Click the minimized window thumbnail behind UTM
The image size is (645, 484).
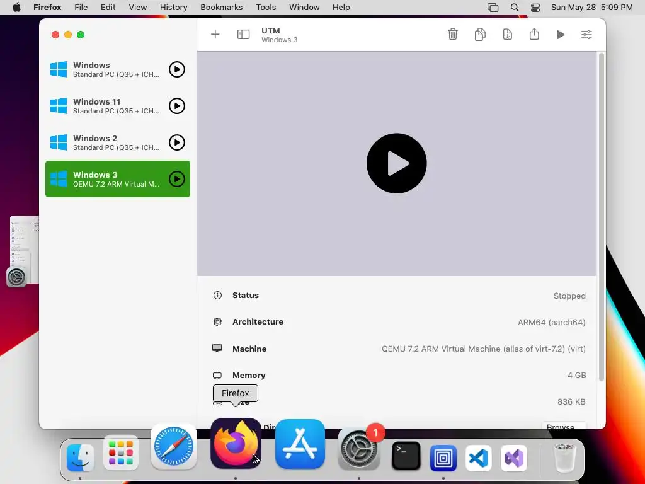pos(24,250)
